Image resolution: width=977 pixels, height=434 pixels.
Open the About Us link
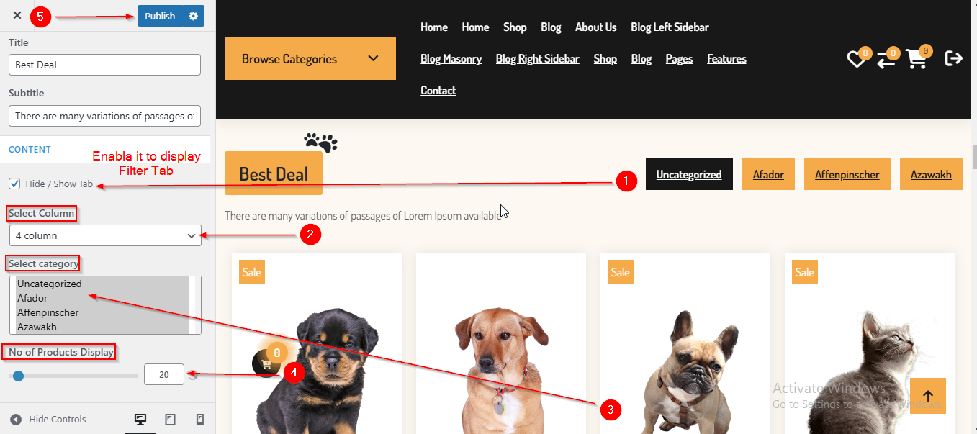(x=595, y=27)
